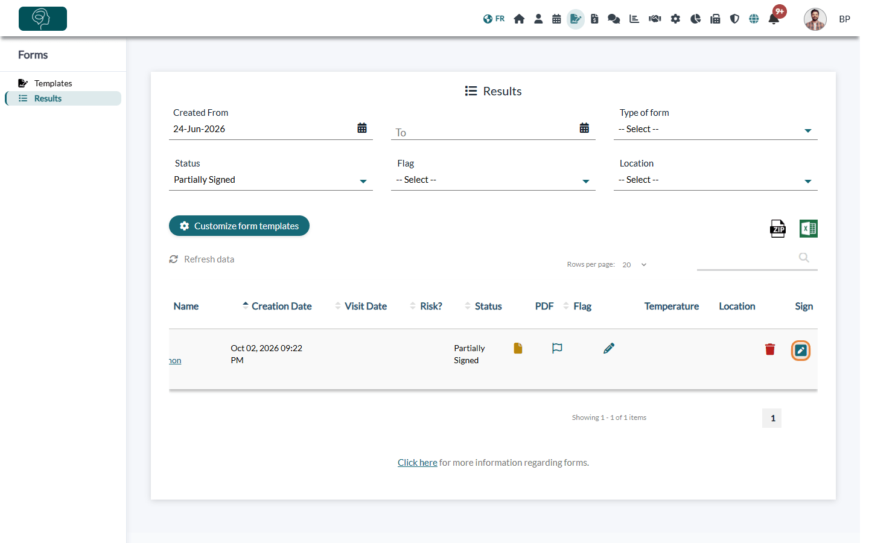Go to the home icon
Viewport: 869px width, 543px height.
[x=519, y=19]
